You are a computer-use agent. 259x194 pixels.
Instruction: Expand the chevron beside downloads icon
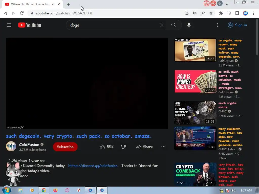tap(227, 4)
